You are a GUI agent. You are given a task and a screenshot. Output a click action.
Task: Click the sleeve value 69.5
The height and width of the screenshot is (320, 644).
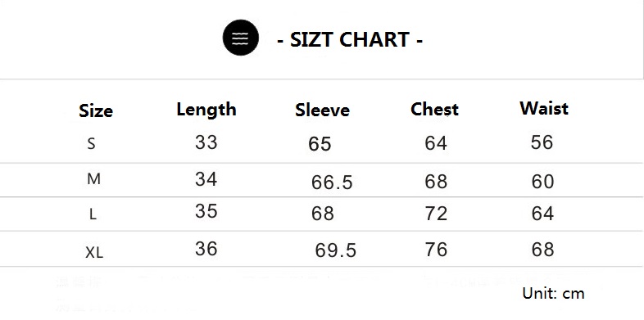pyautogui.click(x=336, y=250)
